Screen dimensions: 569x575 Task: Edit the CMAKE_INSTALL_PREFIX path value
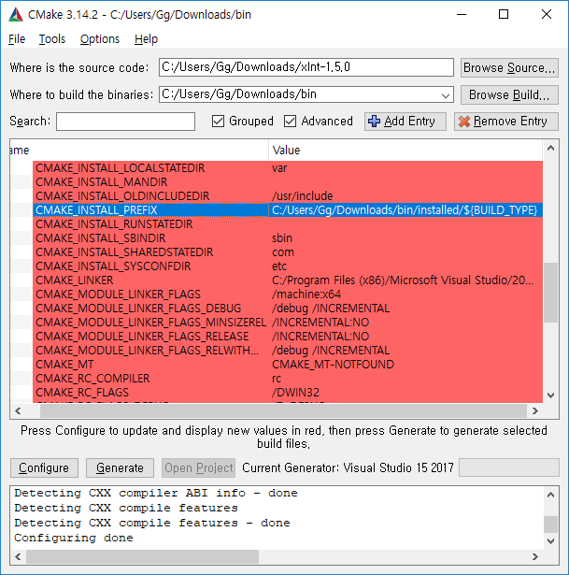pyautogui.click(x=405, y=210)
